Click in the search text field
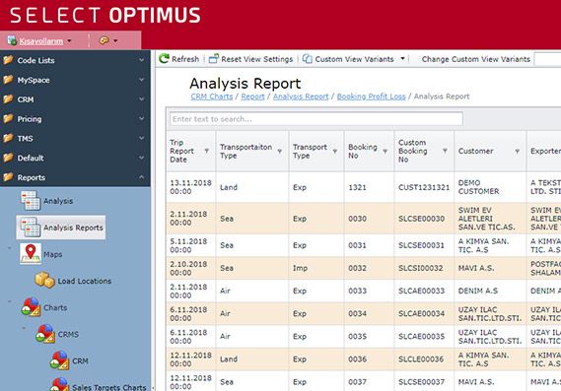Image resolution: width=561 pixels, height=391 pixels. [x=316, y=118]
